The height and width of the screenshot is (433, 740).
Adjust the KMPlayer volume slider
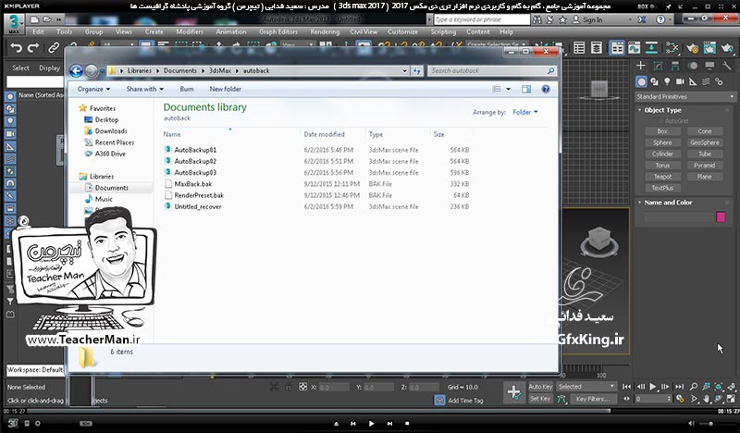click(x=712, y=424)
